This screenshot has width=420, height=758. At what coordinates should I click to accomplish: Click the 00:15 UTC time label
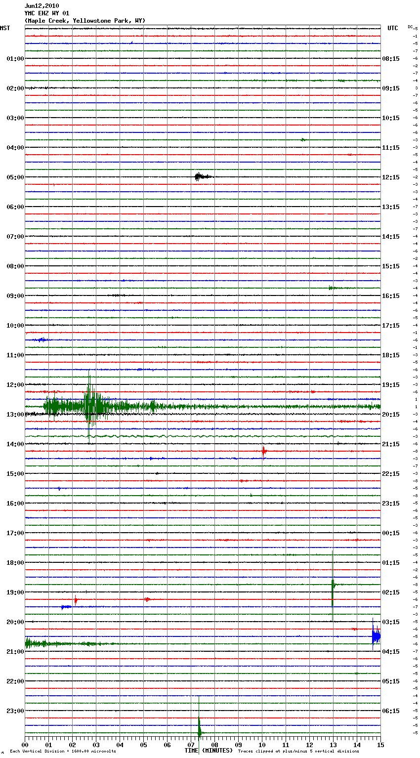pyautogui.click(x=391, y=533)
